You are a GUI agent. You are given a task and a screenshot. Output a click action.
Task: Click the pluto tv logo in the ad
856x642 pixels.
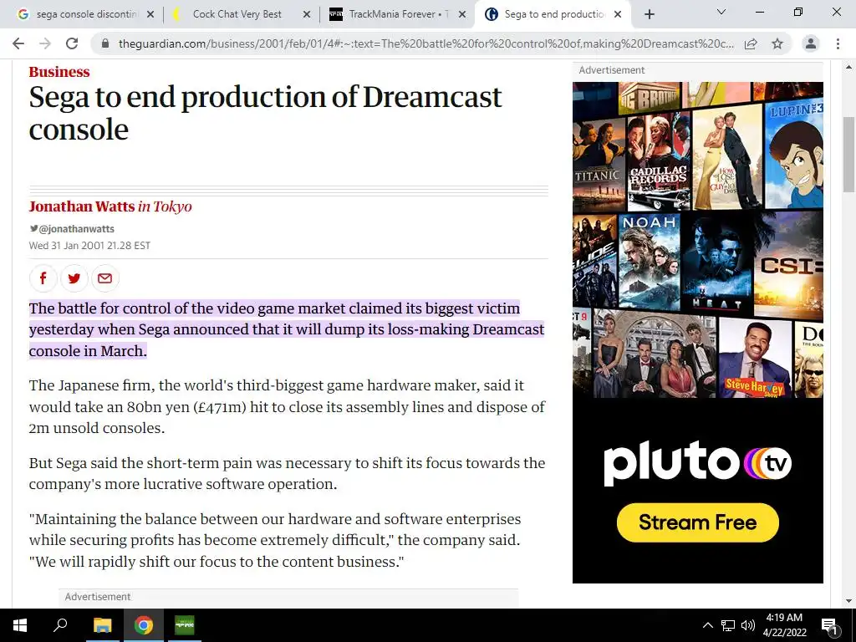(698, 463)
